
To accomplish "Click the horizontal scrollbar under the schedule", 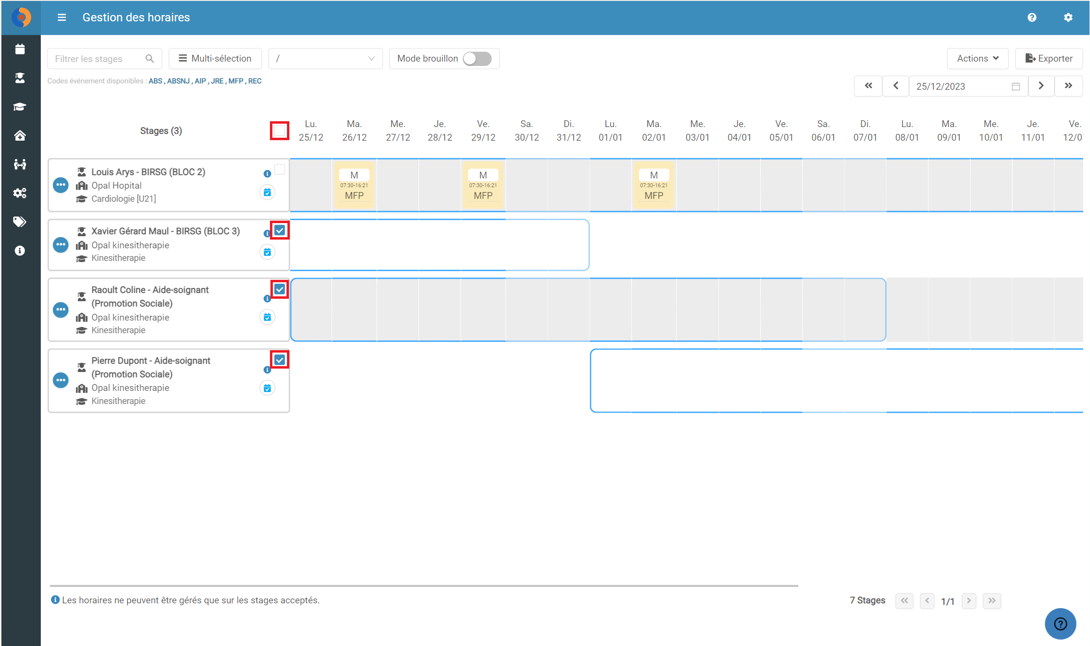I will pyautogui.click(x=424, y=586).
